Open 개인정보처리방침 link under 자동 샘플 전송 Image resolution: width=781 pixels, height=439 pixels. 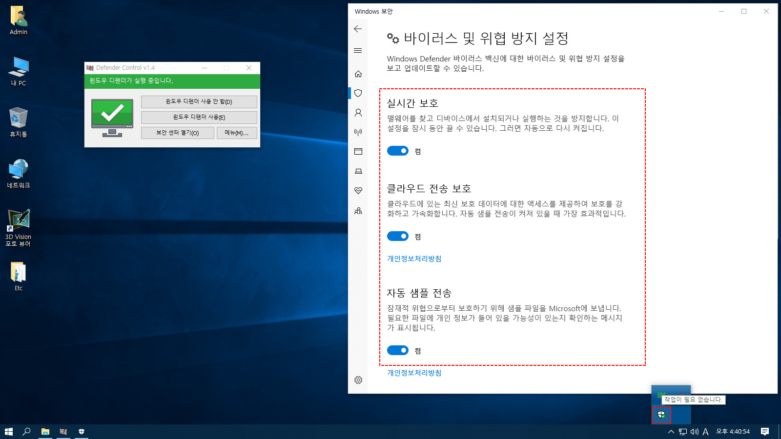tap(414, 373)
